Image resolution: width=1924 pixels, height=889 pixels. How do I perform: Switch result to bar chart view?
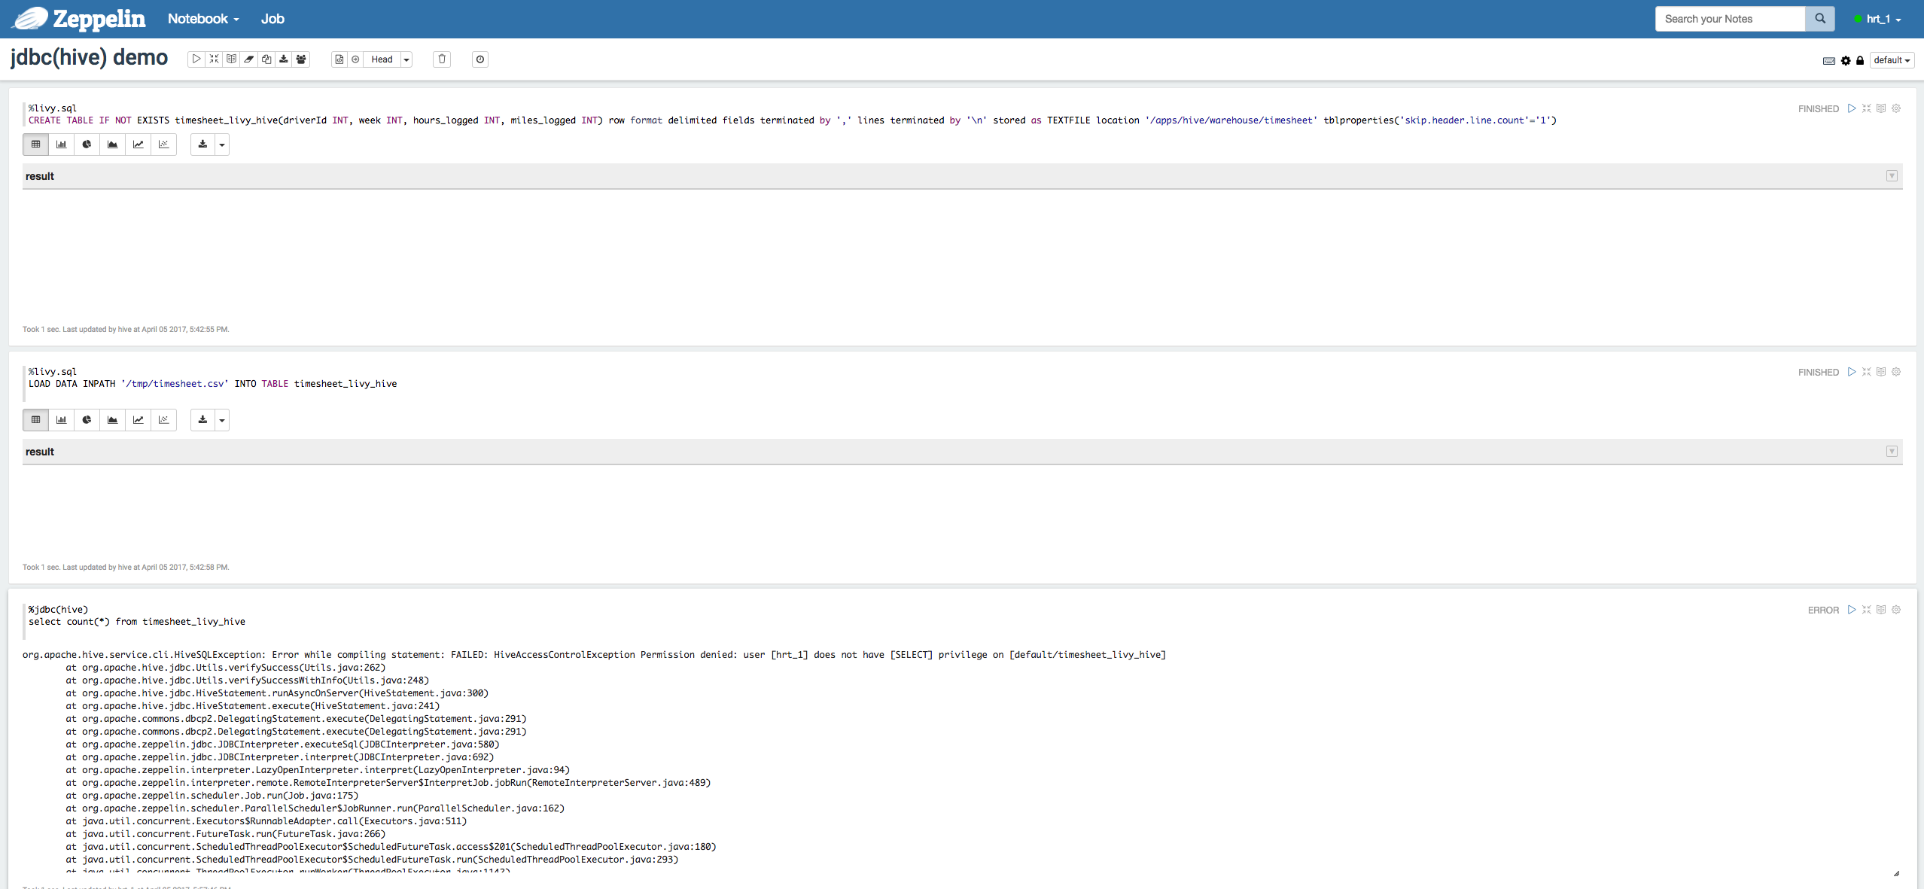pyautogui.click(x=61, y=145)
